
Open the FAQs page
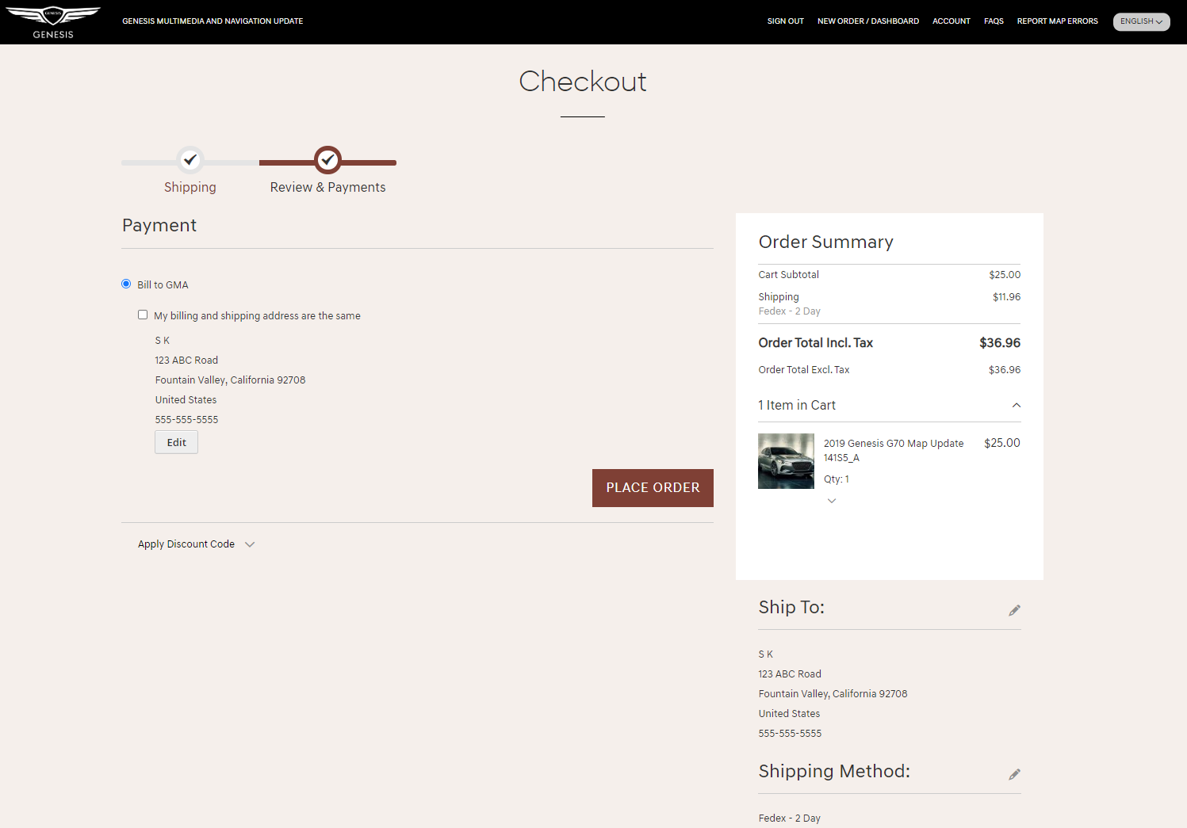coord(994,21)
